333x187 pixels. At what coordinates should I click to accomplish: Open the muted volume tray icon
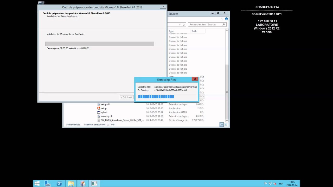click(275, 184)
